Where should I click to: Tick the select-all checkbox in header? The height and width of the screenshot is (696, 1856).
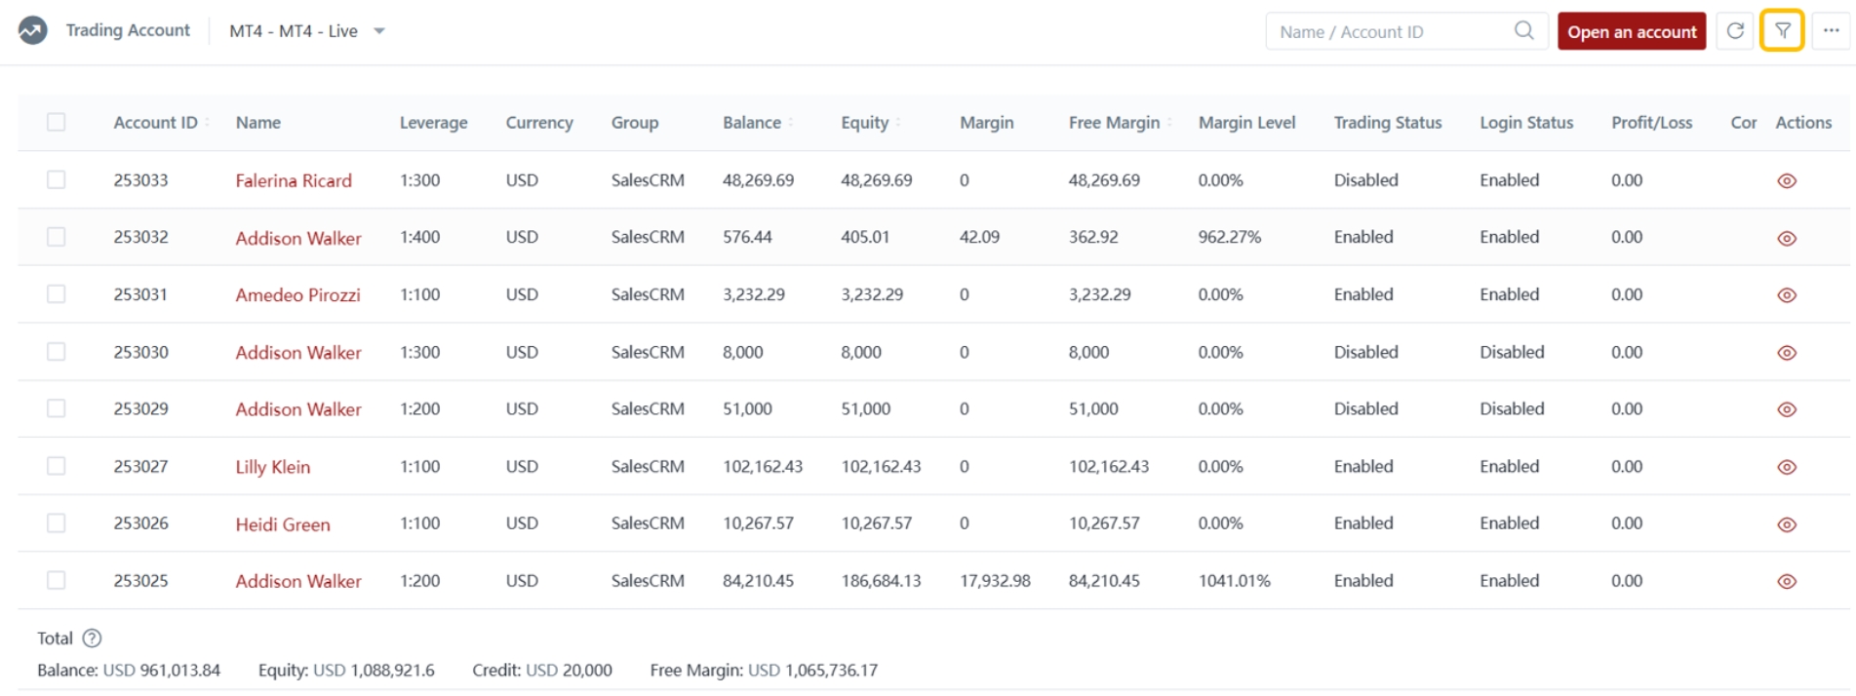[x=57, y=123]
